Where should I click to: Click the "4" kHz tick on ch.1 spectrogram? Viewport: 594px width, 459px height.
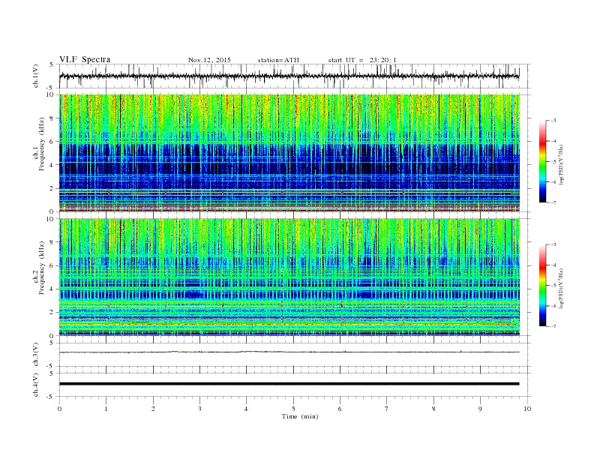pos(52,165)
